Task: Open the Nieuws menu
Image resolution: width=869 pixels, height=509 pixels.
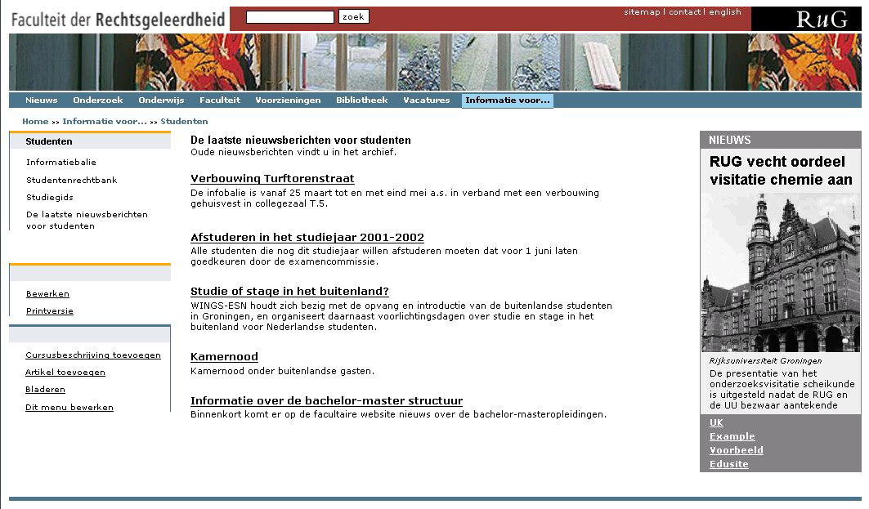Action: [x=42, y=100]
